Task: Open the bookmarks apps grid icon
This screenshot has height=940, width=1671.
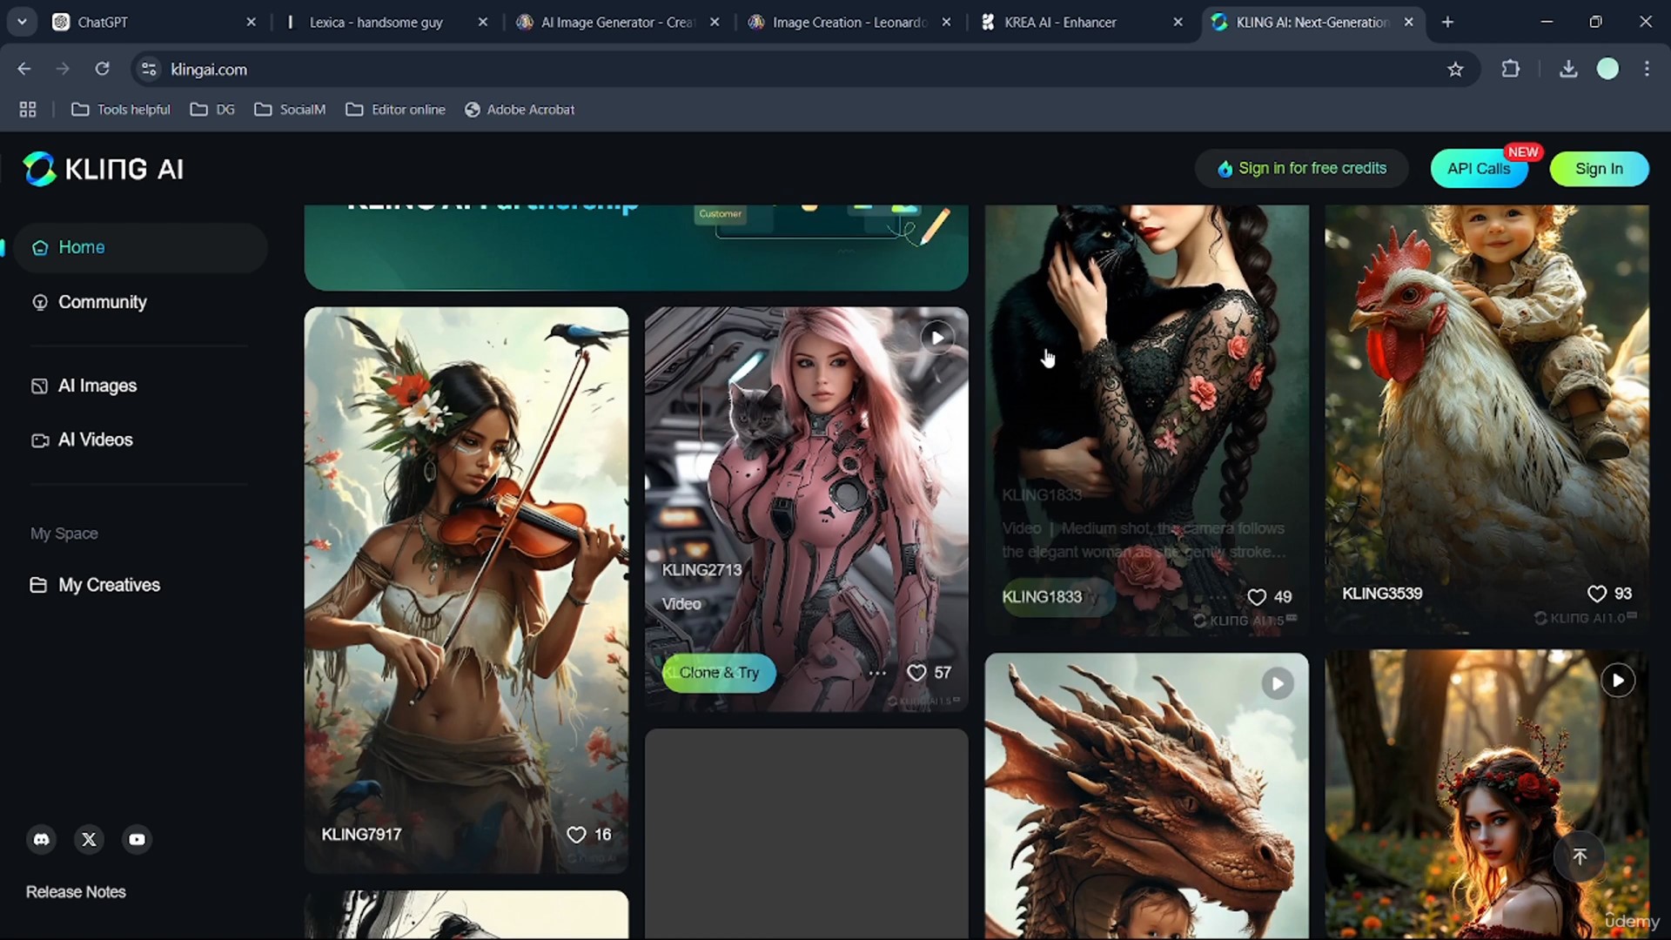Action: [28, 110]
